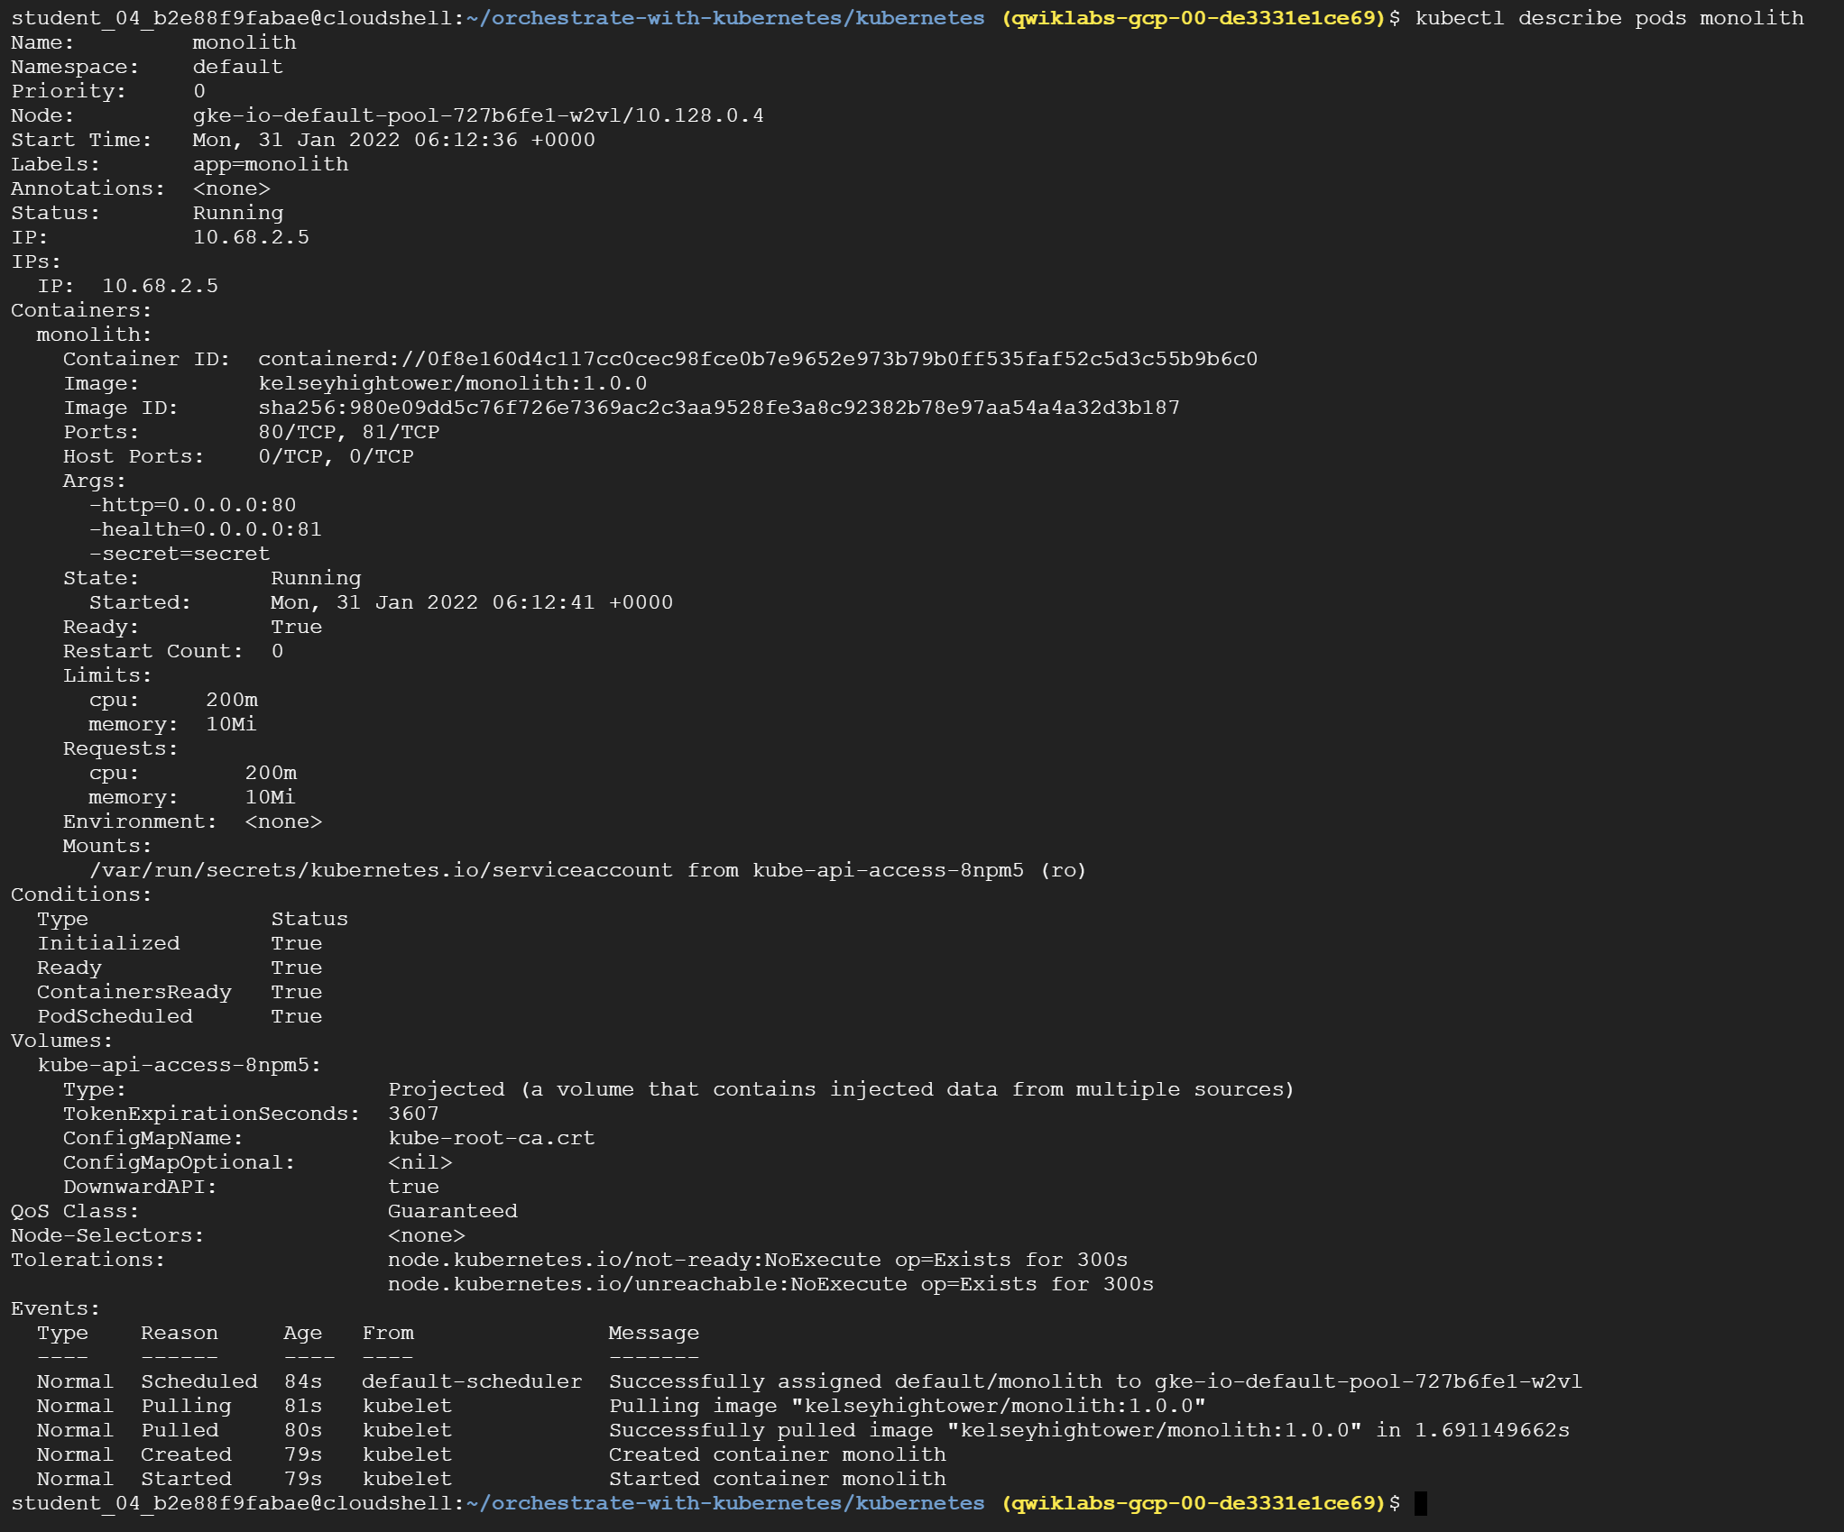This screenshot has width=1844, height=1532.
Task: Click the project ID in the top prompt
Action: point(1193,18)
